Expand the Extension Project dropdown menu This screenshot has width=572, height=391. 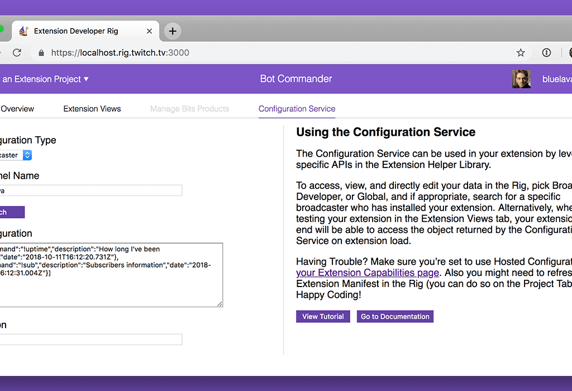(x=44, y=79)
